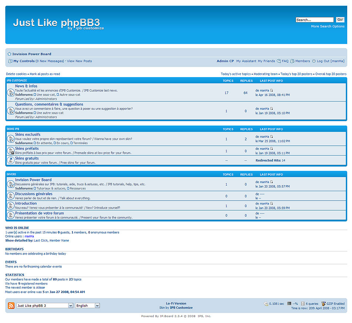352x323 pixels.
Task: Click the locked Skins préfaits forum icon
Action: [x=11, y=151]
